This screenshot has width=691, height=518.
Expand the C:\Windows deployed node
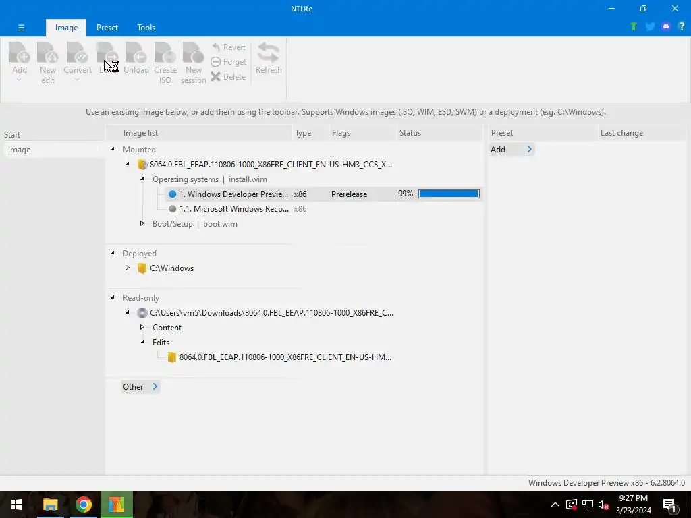click(x=128, y=268)
